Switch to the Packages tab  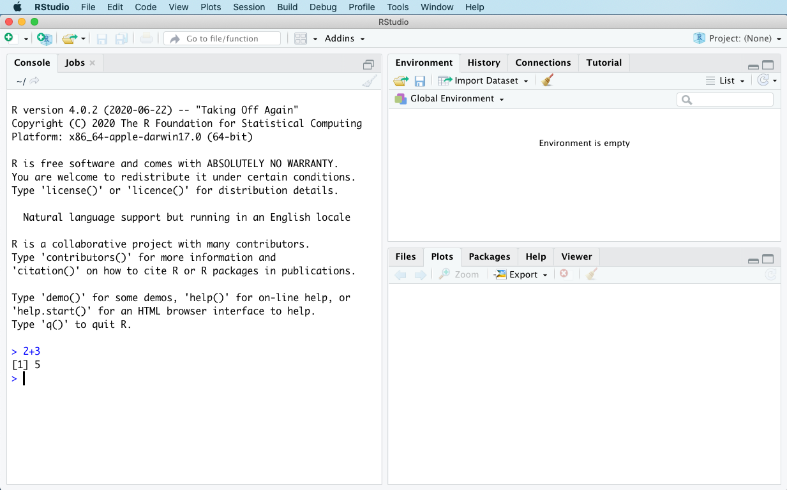(x=489, y=256)
